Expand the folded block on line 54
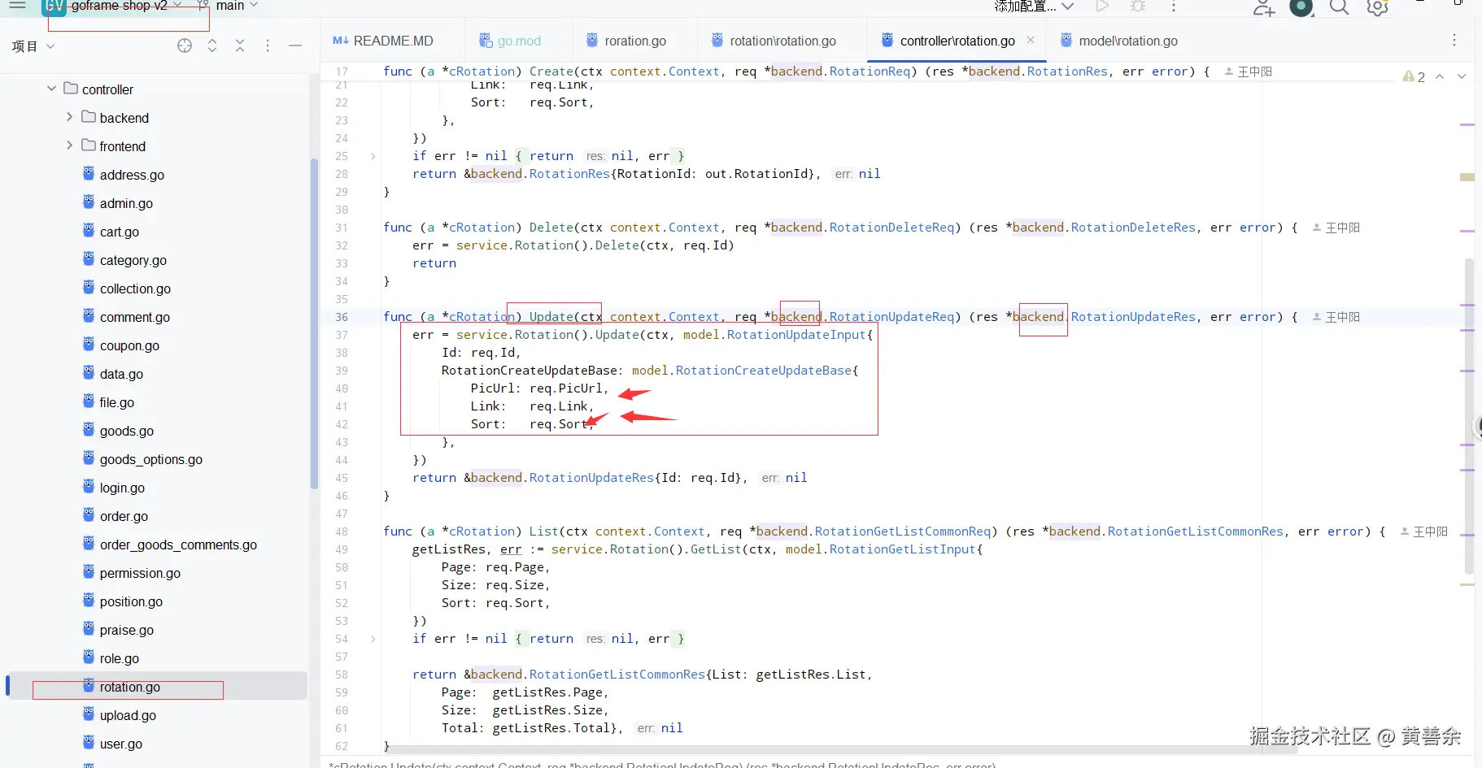 point(373,639)
